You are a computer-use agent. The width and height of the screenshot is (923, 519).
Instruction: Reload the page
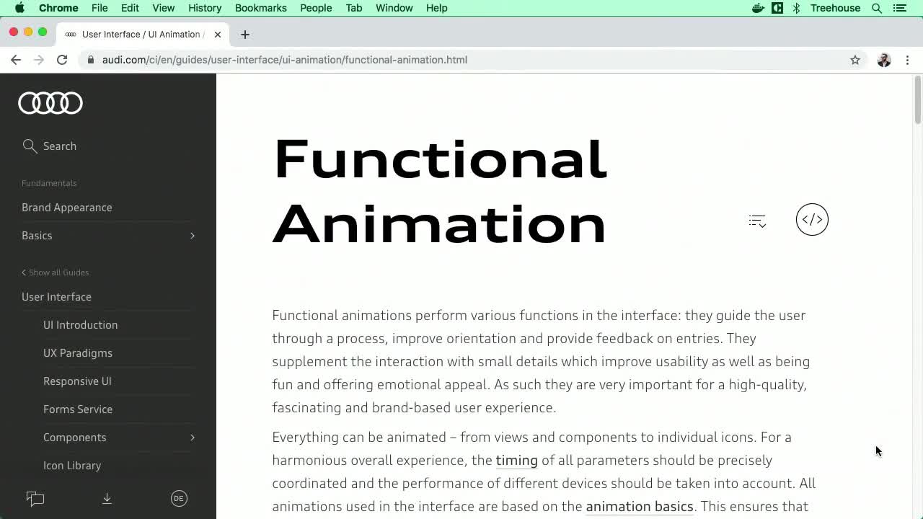click(62, 60)
